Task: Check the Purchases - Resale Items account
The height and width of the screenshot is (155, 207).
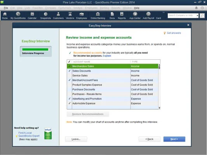Action: pos(70,94)
